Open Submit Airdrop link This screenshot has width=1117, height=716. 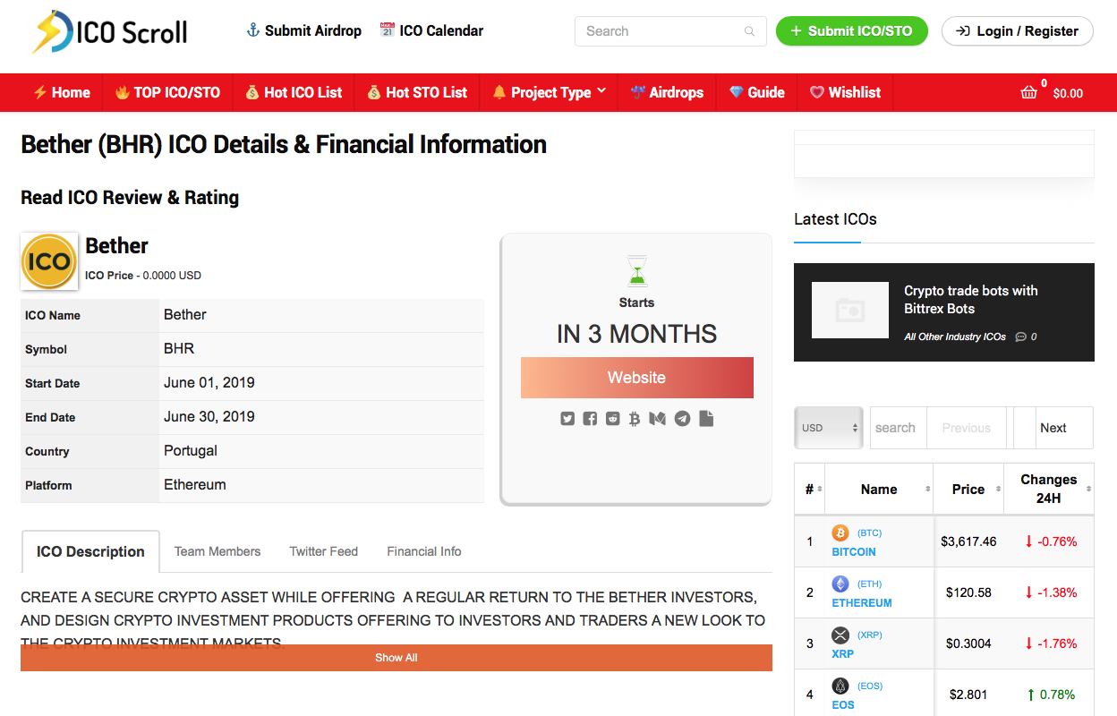(303, 30)
